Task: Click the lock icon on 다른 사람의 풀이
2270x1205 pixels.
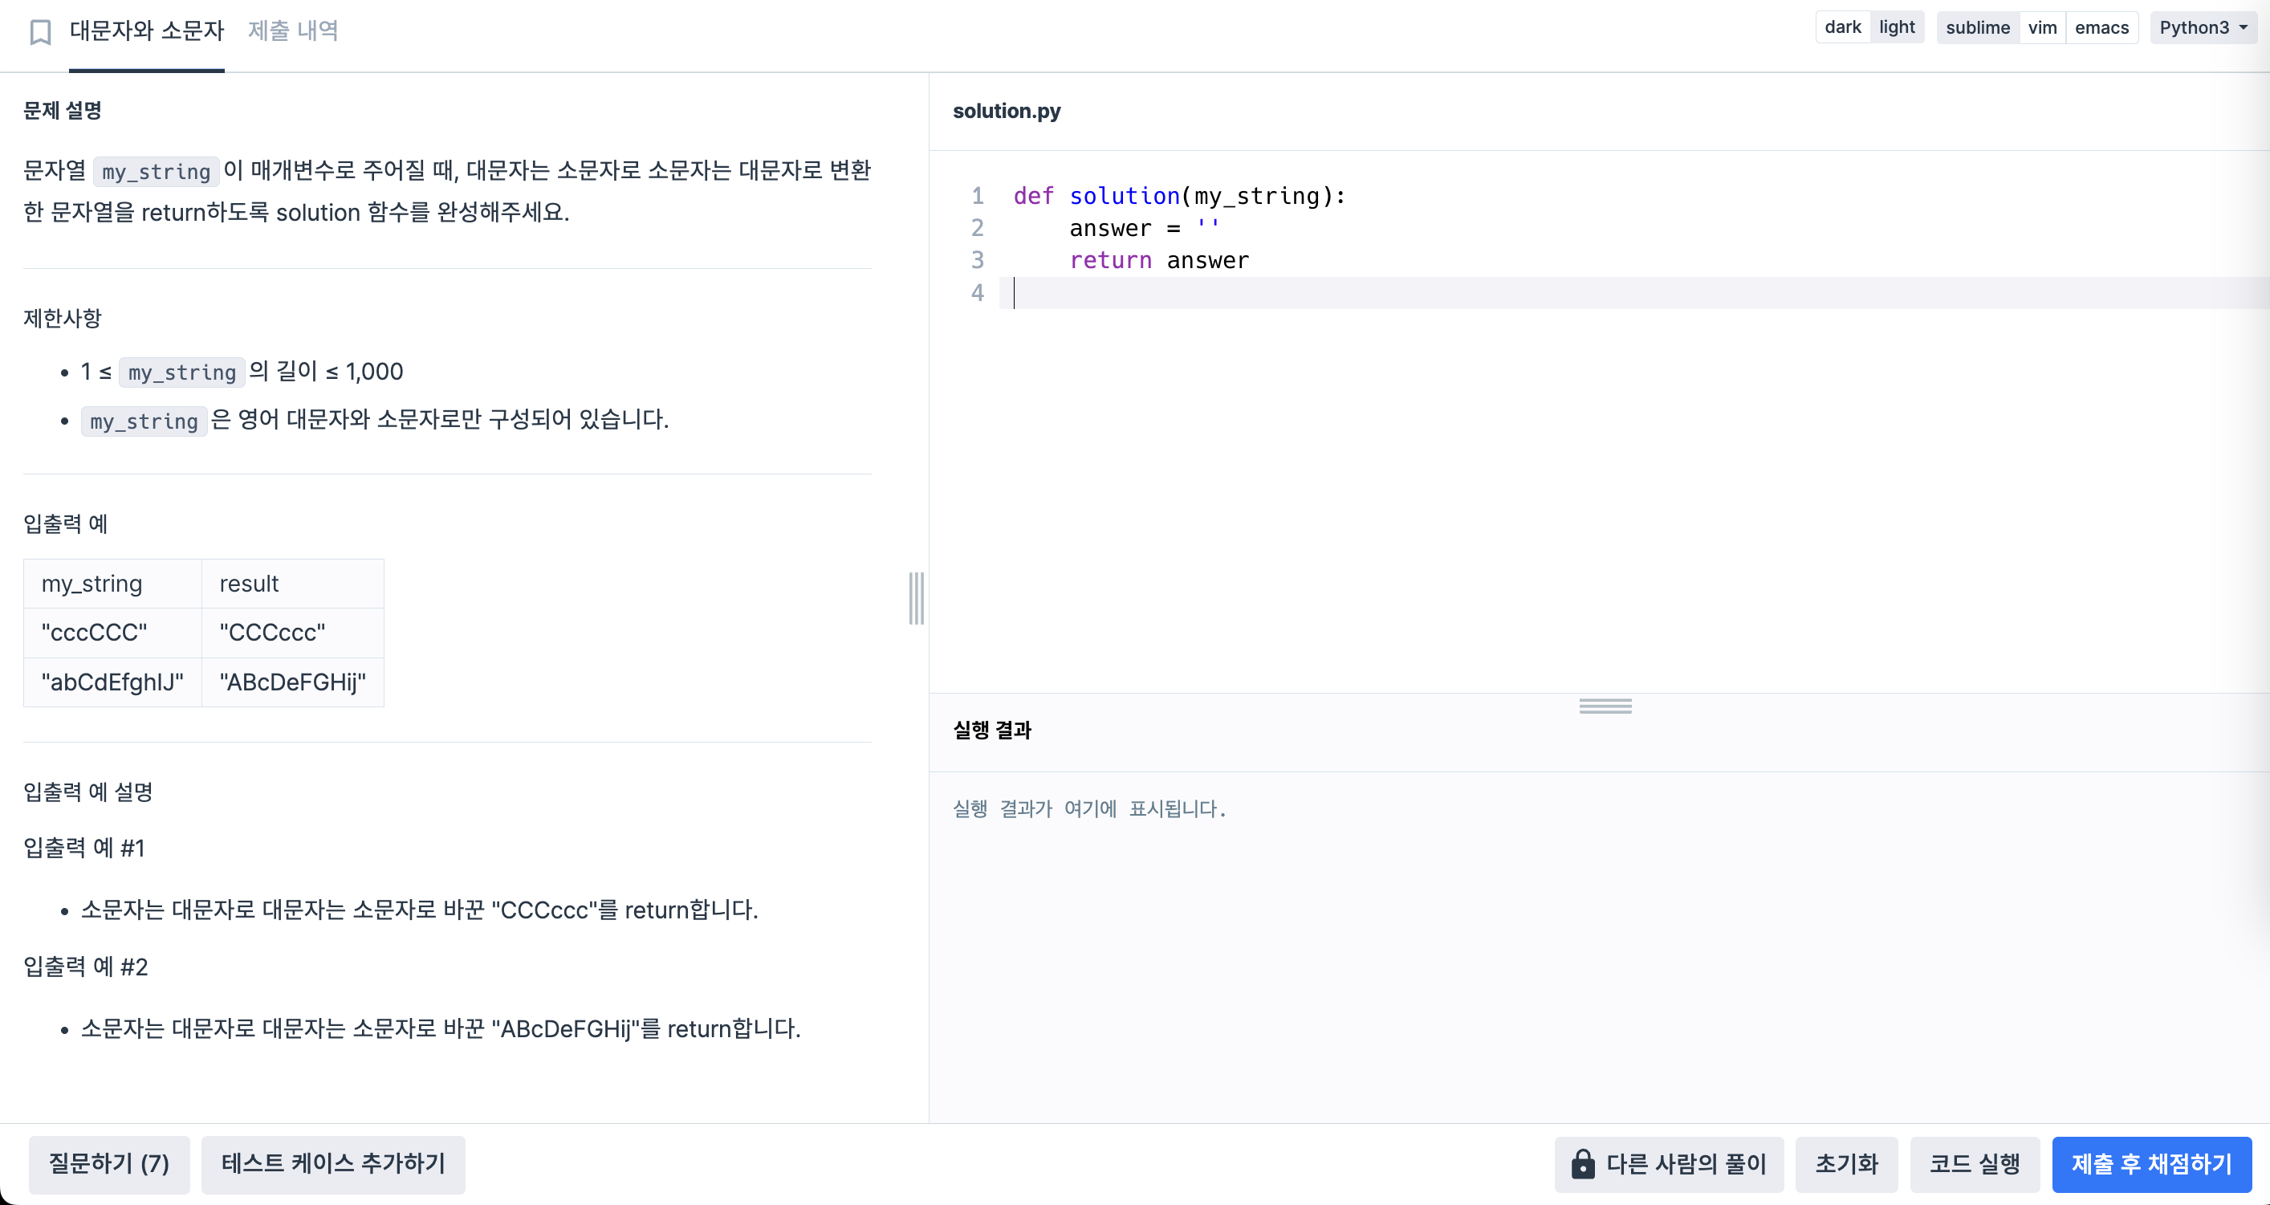Action: [x=1583, y=1163]
